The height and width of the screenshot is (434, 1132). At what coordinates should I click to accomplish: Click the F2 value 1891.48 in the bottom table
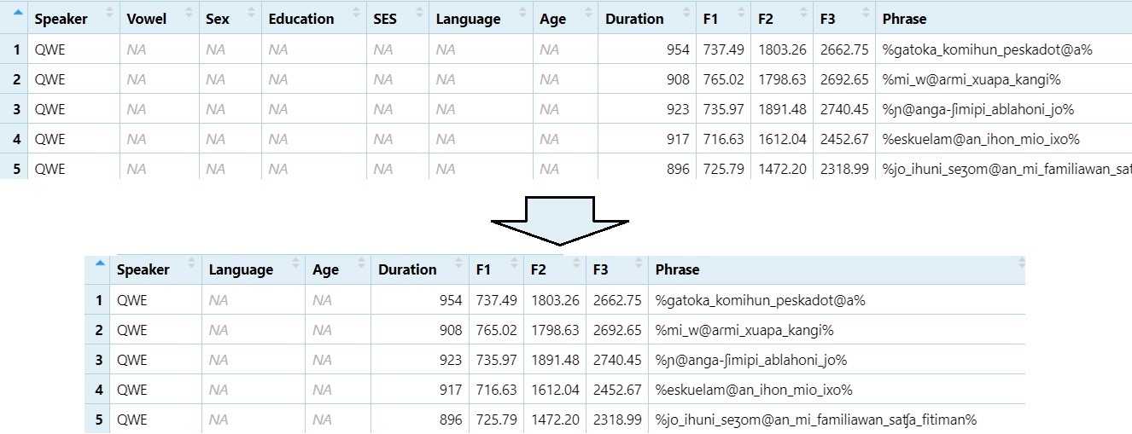[x=555, y=360]
